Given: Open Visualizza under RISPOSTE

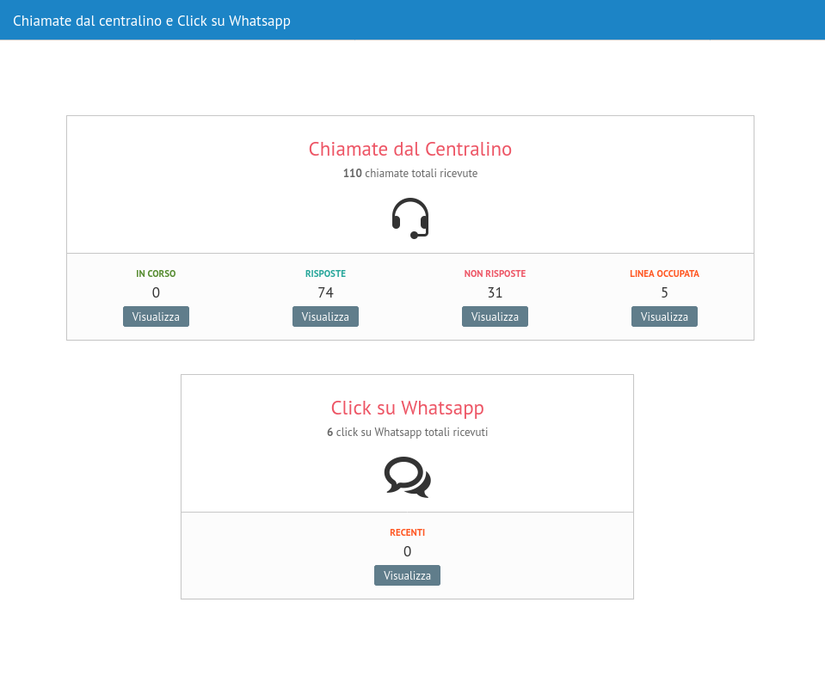Looking at the screenshot, I should (325, 316).
